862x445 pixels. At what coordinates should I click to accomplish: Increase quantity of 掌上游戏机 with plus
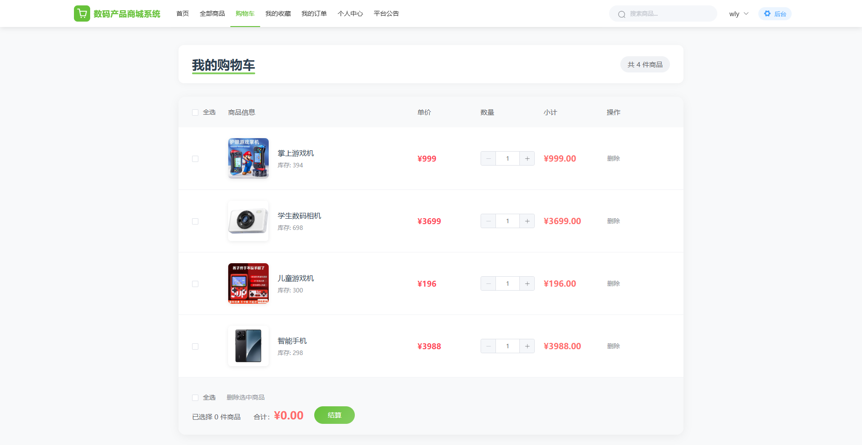click(527, 158)
